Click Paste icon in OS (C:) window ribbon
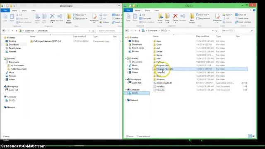Viewport: 265px width, 149px height. coord(135,17)
